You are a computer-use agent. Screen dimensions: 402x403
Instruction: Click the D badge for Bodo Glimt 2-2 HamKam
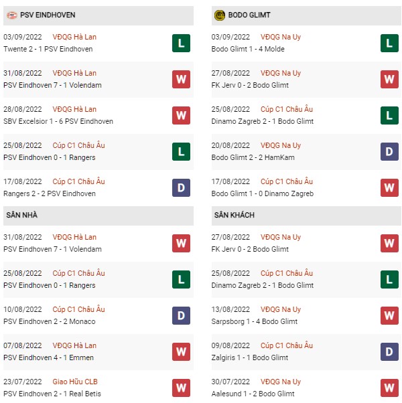click(x=389, y=152)
